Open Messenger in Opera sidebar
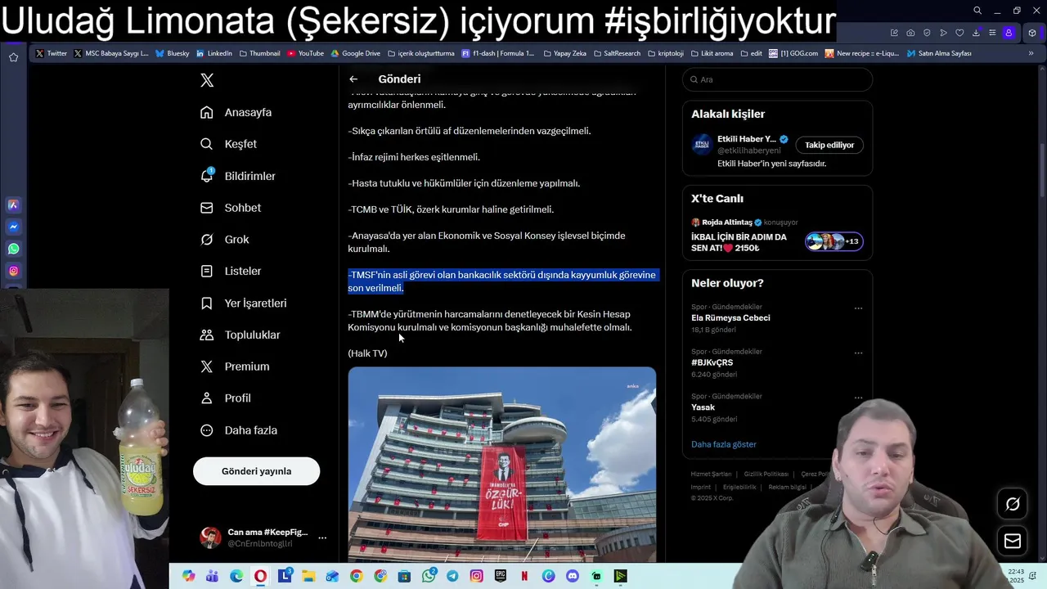1047x589 pixels. coord(13,227)
